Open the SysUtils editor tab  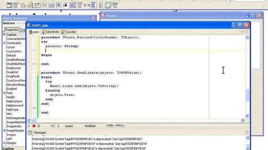[x=68, y=32]
